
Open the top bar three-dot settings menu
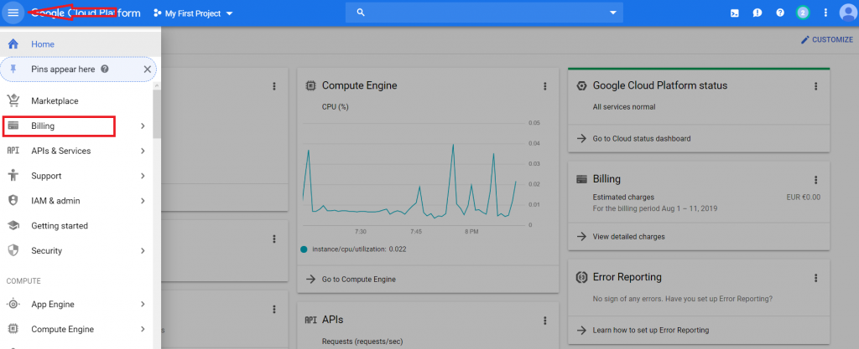coord(825,13)
